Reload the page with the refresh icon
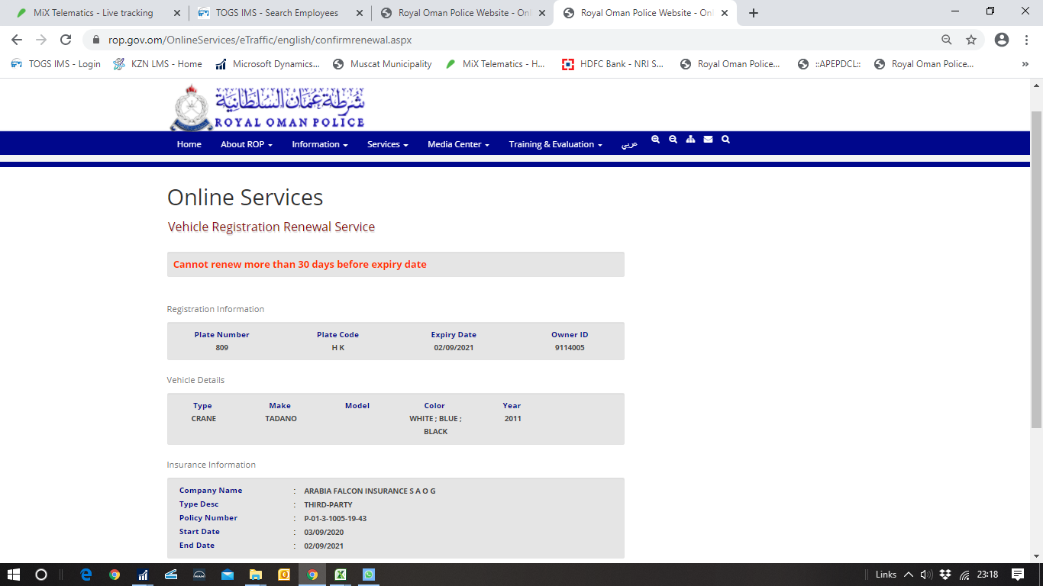1043x586 pixels. [x=66, y=40]
